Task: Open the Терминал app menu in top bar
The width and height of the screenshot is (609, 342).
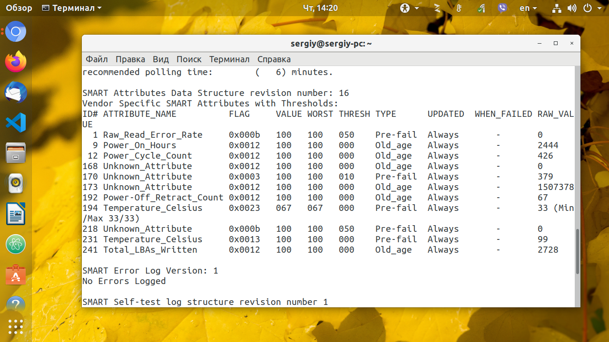Action: 71,8
